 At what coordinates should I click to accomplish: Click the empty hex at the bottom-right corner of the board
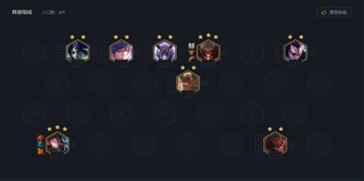[319, 144]
